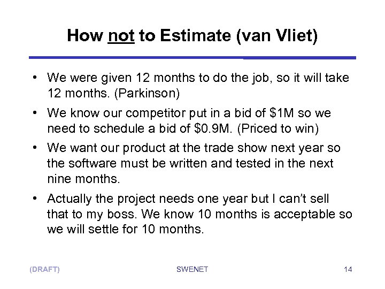Click the "SWENET" footer text
The width and height of the screenshot is (385, 289).
(x=192, y=269)
